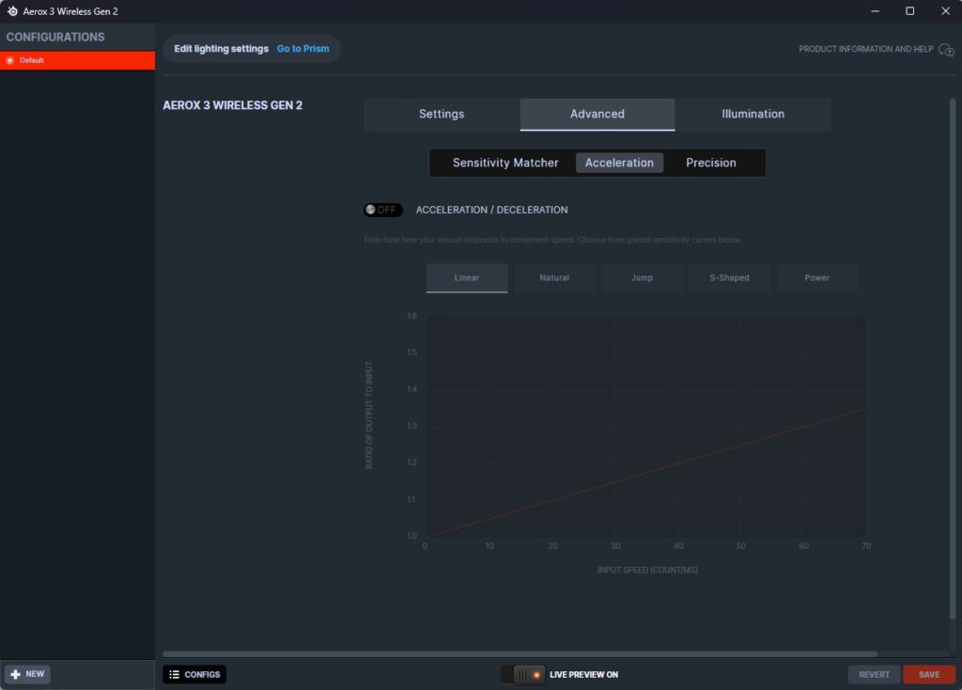
Task: Open the CONFIGS panel
Action: 194,675
